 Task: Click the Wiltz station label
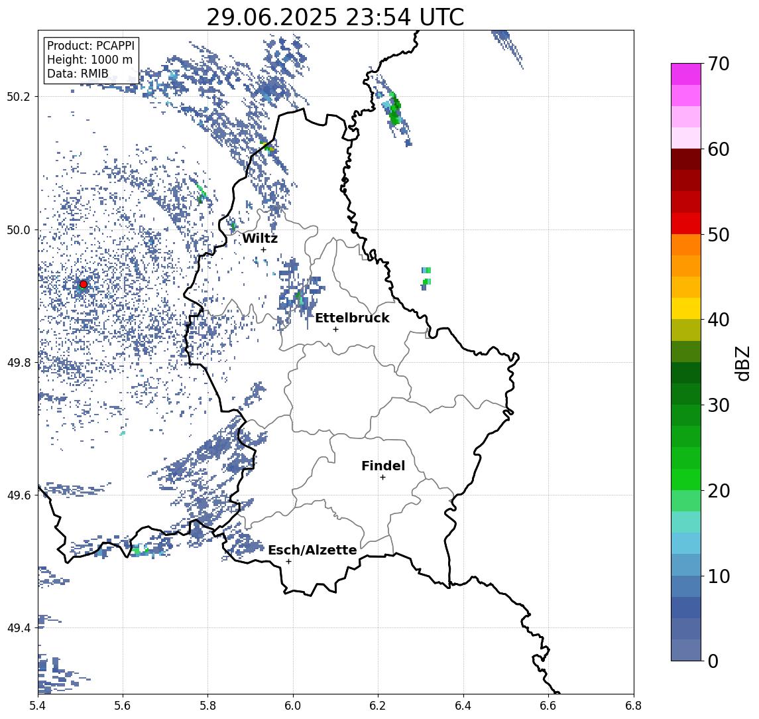(260, 238)
